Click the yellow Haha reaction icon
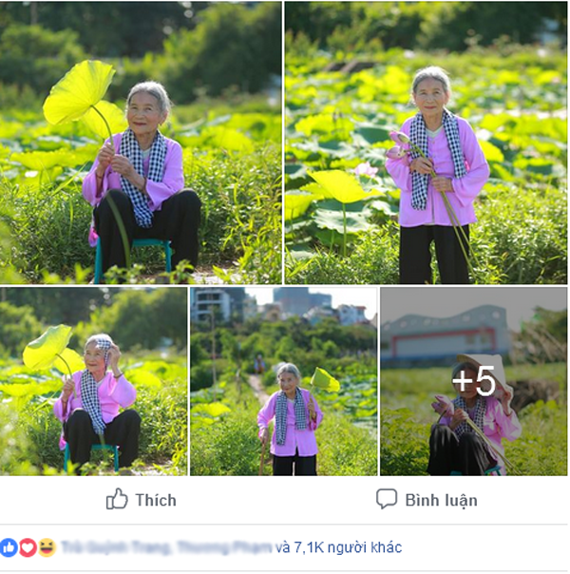The image size is (570, 574). (x=47, y=548)
